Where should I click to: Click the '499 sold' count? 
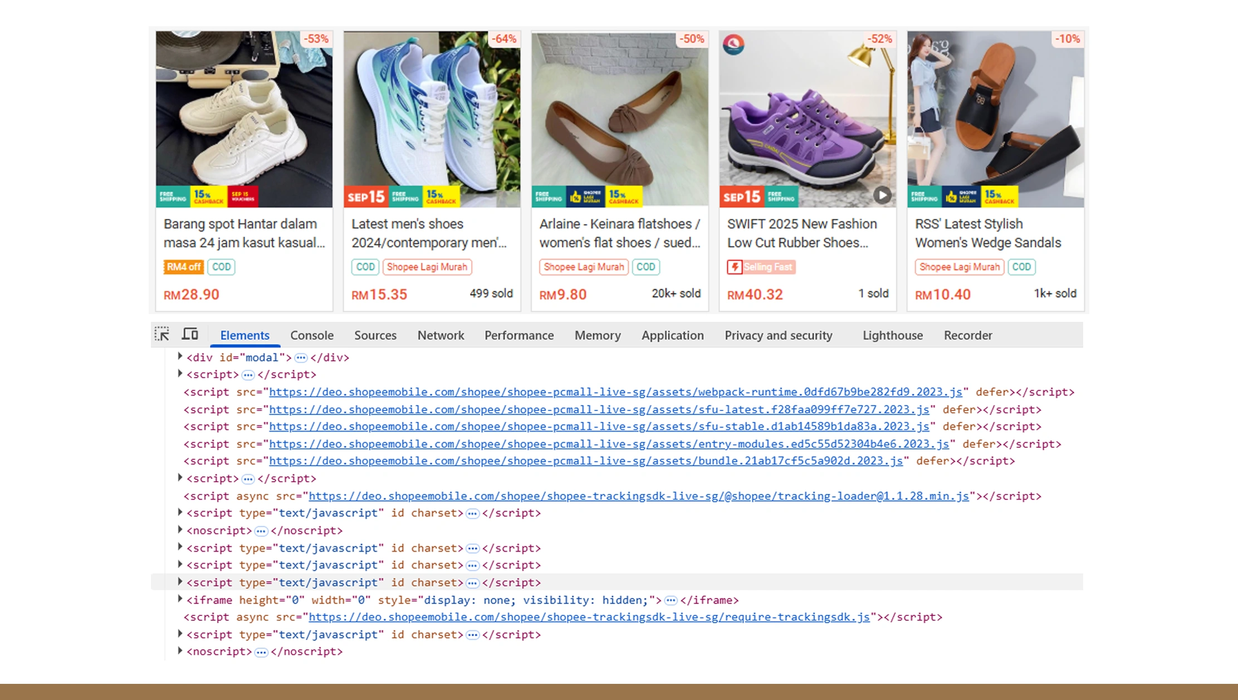(491, 293)
